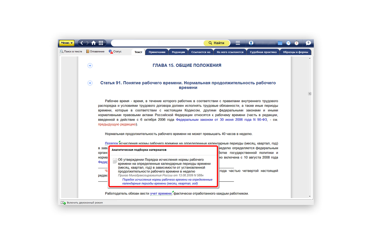This screenshot has height=229, width=372.
Task: Click Приказ Минздравсоцразвития России от 13.08.2009
Action: click(160, 175)
